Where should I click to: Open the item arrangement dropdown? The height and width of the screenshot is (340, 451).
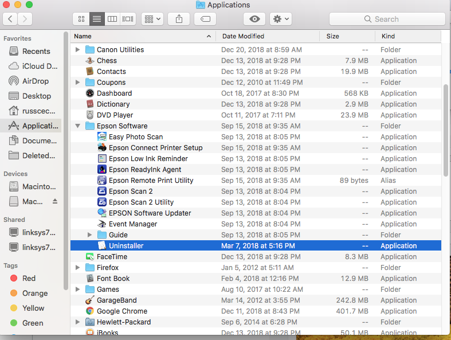(x=152, y=19)
